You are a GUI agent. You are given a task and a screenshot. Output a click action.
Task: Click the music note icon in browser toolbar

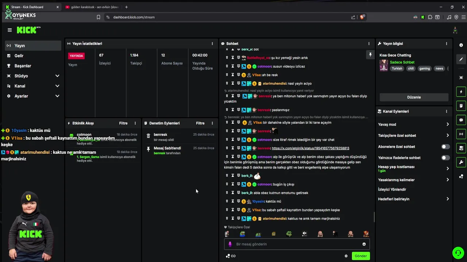point(449,17)
